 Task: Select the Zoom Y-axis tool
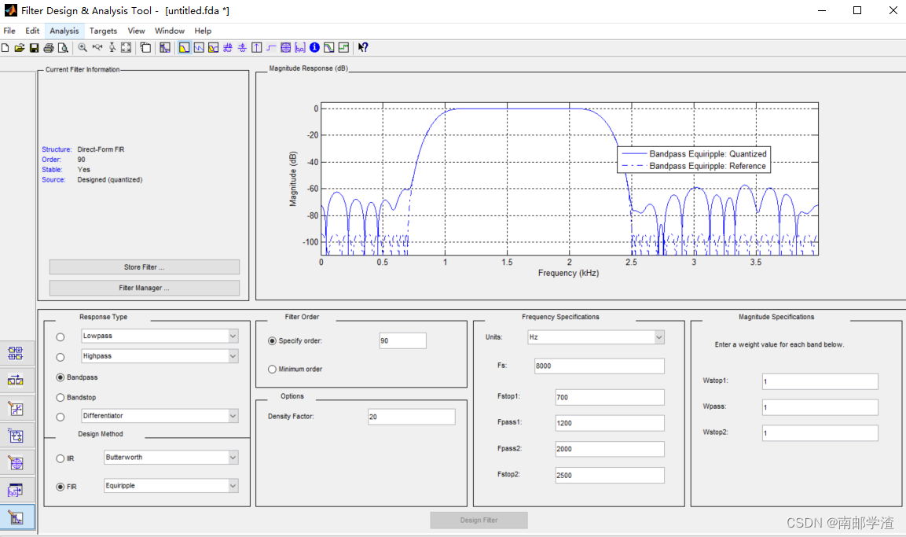tap(112, 47)
